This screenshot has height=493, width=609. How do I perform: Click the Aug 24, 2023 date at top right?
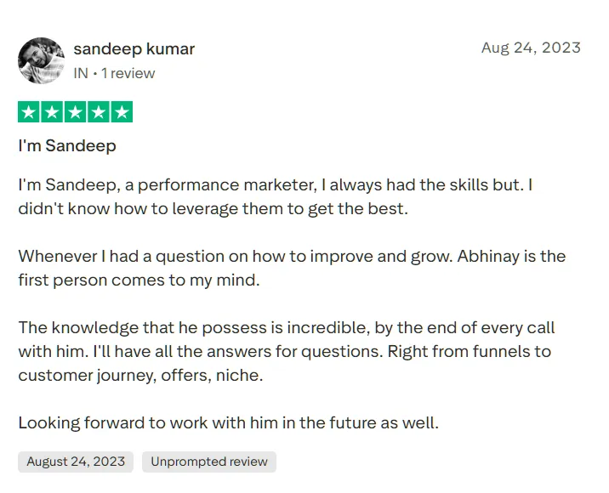(x=531, y=48)
